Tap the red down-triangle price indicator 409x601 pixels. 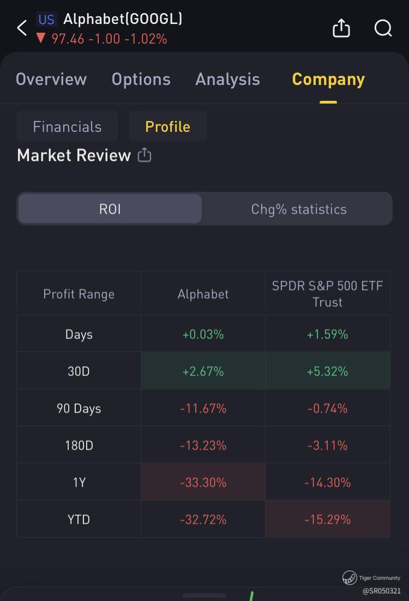pyautogui.click(x=41, y=39)
